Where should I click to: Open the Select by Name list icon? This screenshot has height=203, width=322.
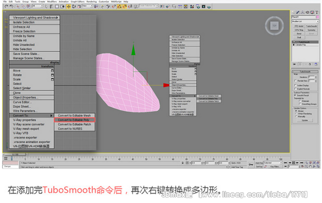[x=51, y=6]
